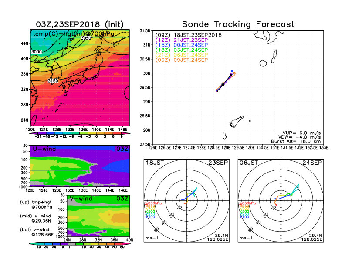Click the 'U-wind' panel label
This screenshot has width=345, height=266.
pyautogui.click(x=44, y=149)
